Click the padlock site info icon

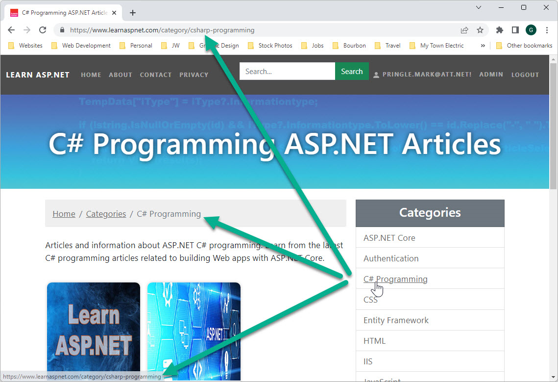click(62, 30)
